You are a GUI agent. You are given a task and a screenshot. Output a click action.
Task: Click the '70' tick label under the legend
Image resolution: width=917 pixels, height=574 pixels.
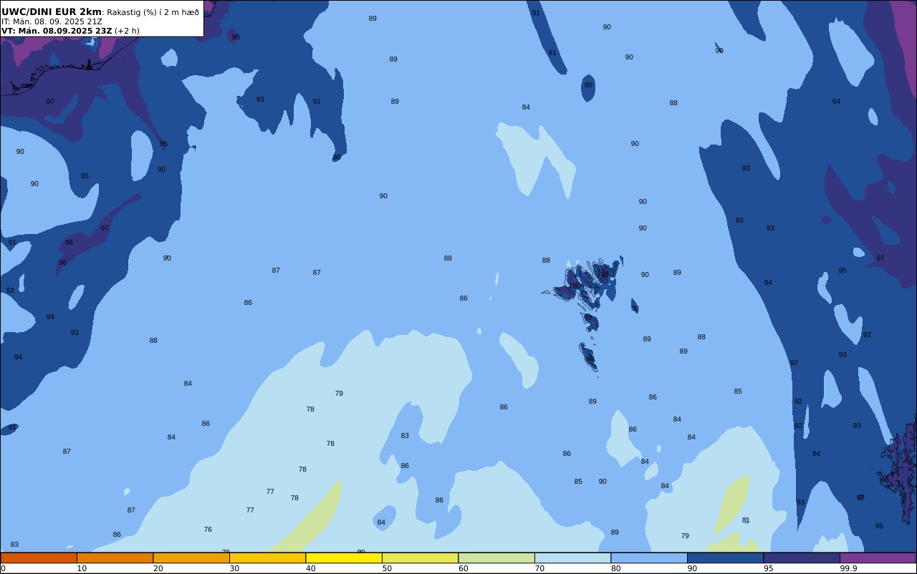[539, 568]
